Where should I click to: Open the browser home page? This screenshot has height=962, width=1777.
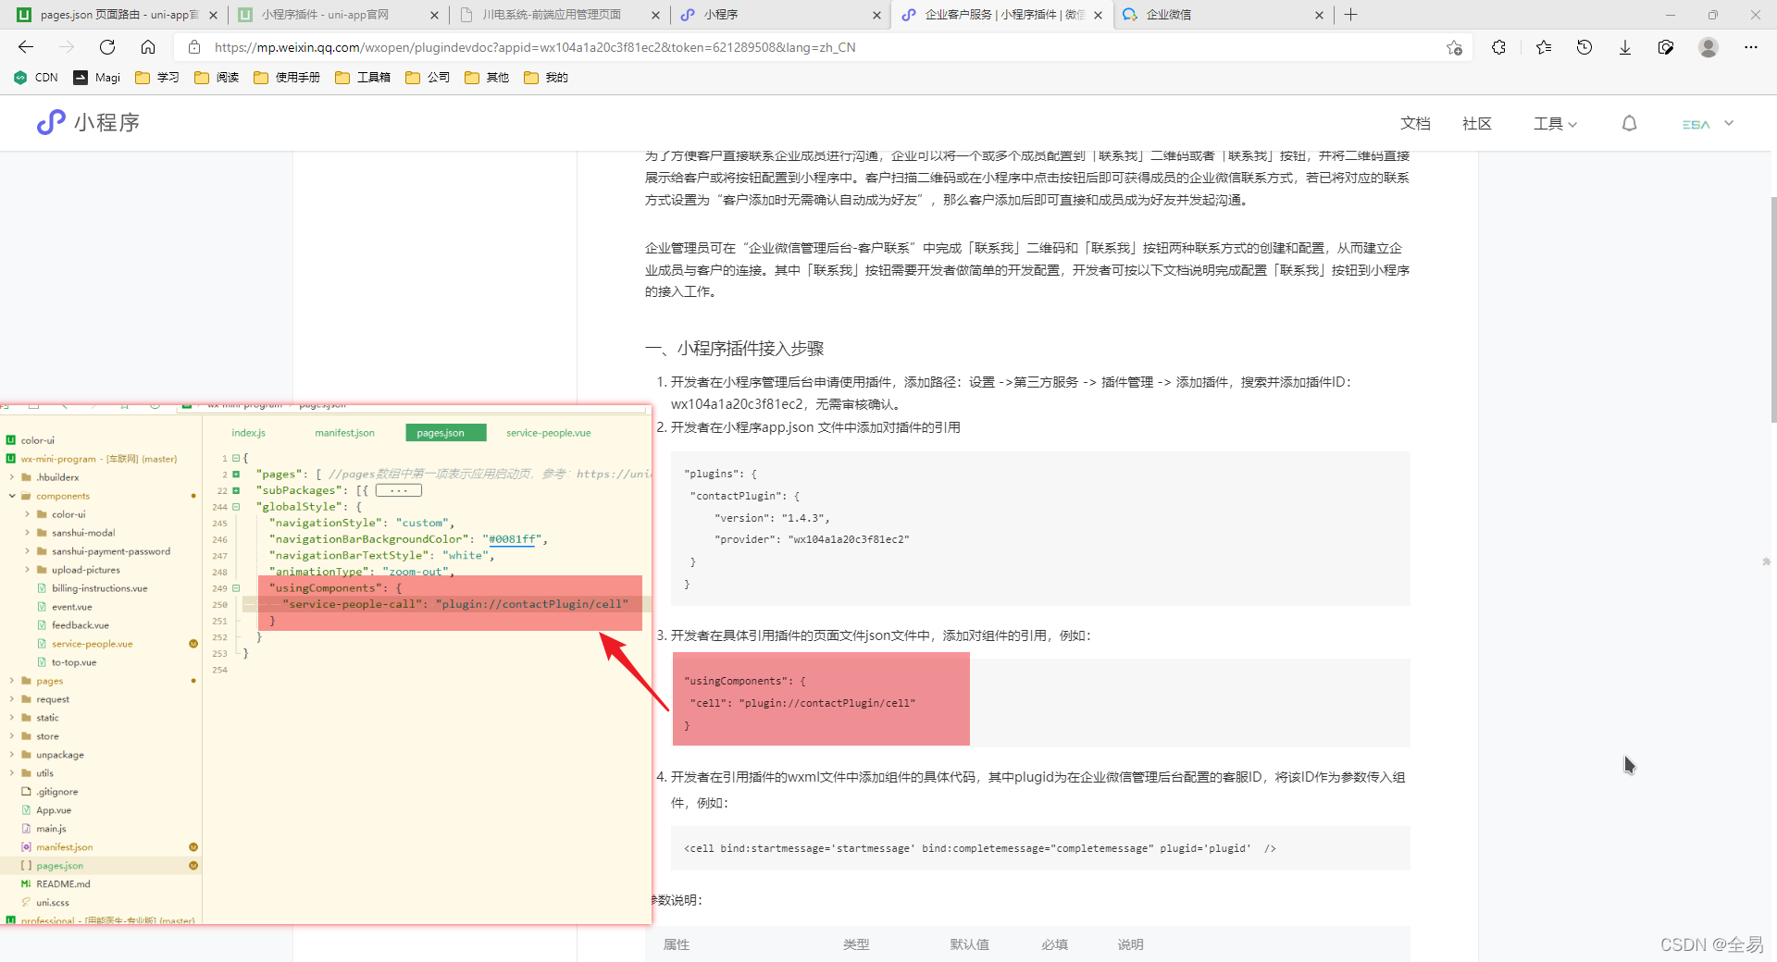click(x=148, y=47)
